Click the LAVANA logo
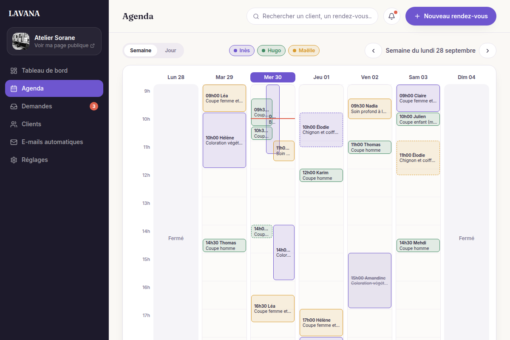The height and width of the screenshot is (340, 510). point(24,14)
